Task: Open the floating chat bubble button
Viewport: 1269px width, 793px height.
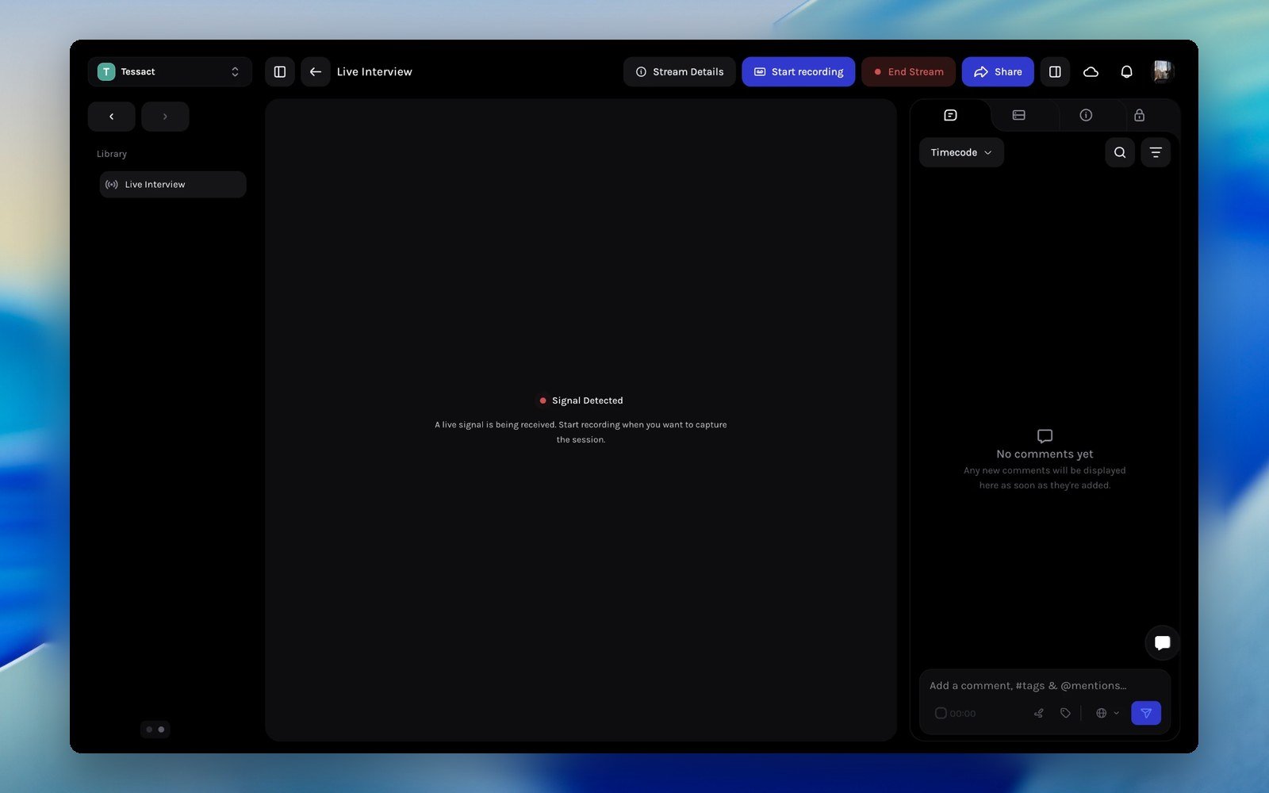Action: click(x=1163, y=642)
